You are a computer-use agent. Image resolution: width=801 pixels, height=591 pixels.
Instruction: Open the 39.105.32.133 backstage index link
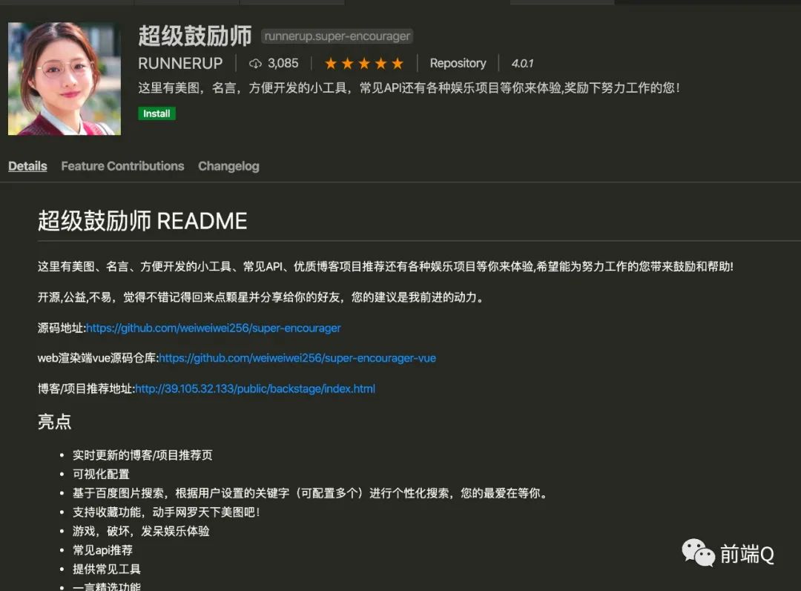(x=255, y=389)
